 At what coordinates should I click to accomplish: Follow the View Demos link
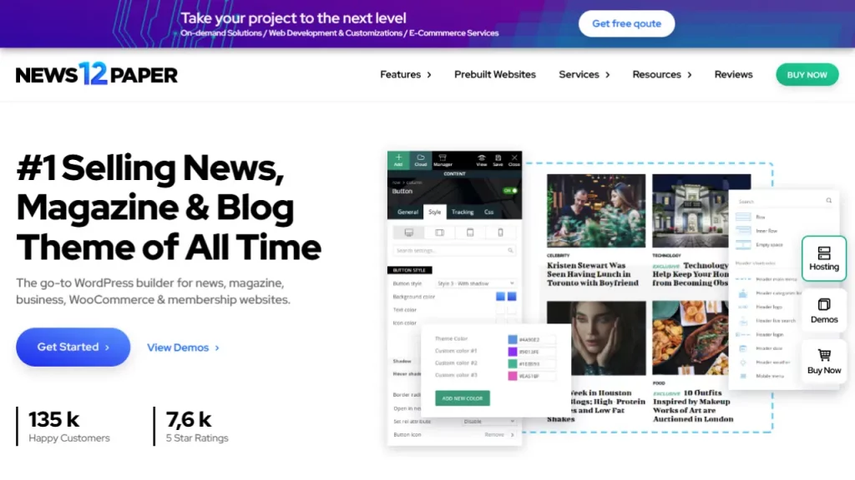(x=183, y=347)
